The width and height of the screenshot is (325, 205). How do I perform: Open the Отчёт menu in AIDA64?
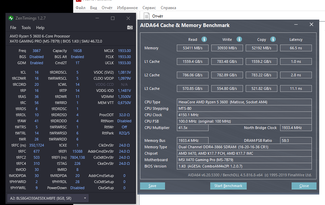(x=107, y=8)
